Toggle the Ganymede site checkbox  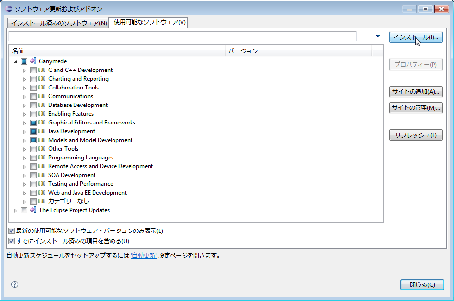click(24, 61)
